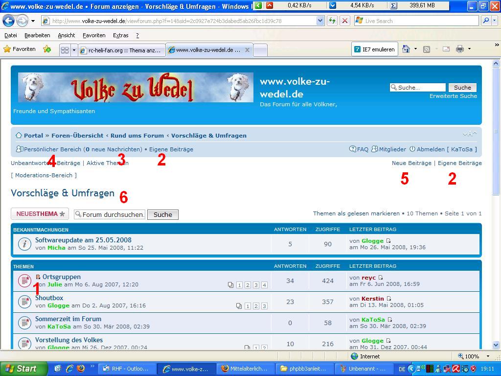
Task: Open the Favoriten menu
Action: [94, 35]
